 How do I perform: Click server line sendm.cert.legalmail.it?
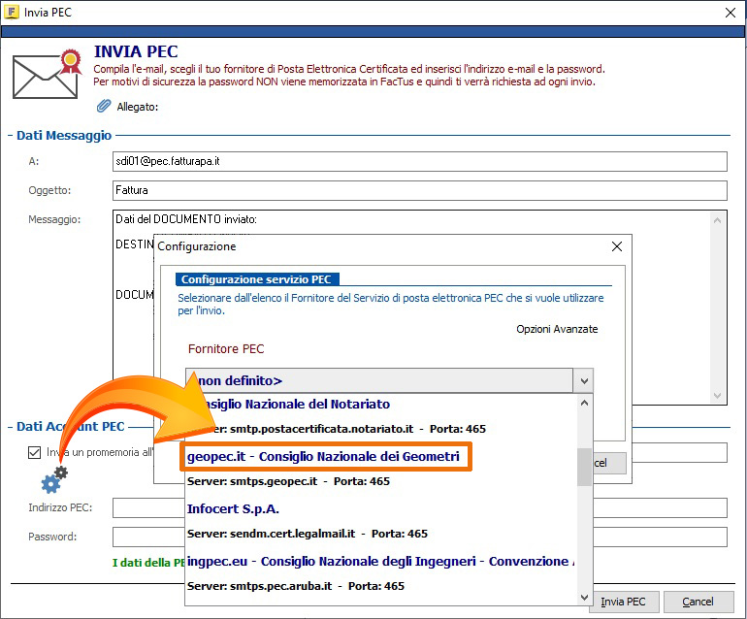click(x=308, y=534)
